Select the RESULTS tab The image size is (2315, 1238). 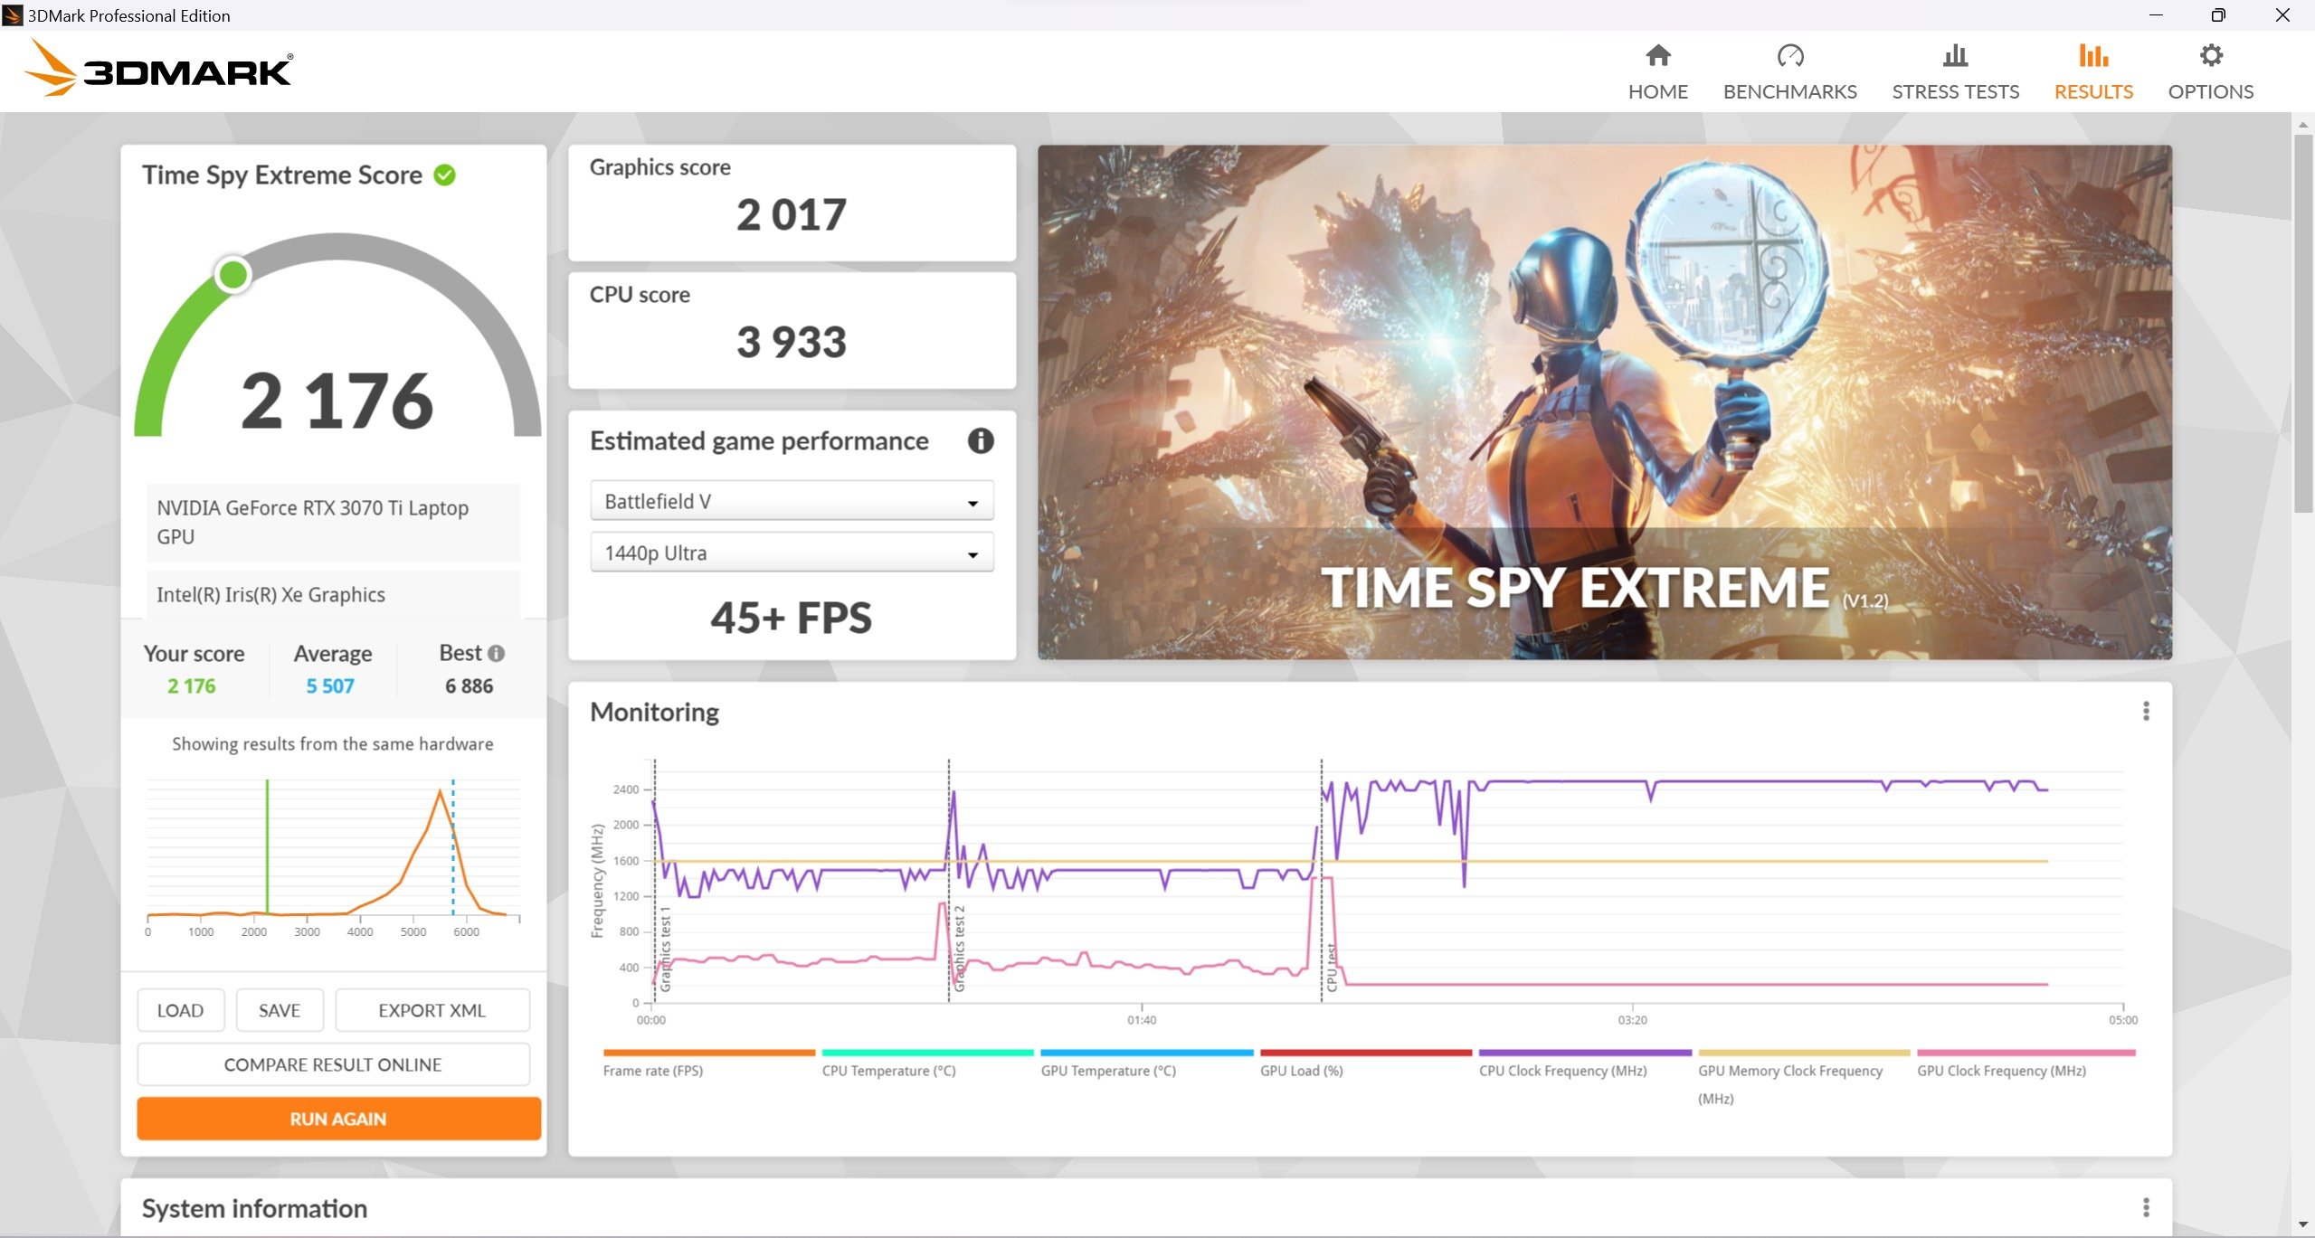2093,69
